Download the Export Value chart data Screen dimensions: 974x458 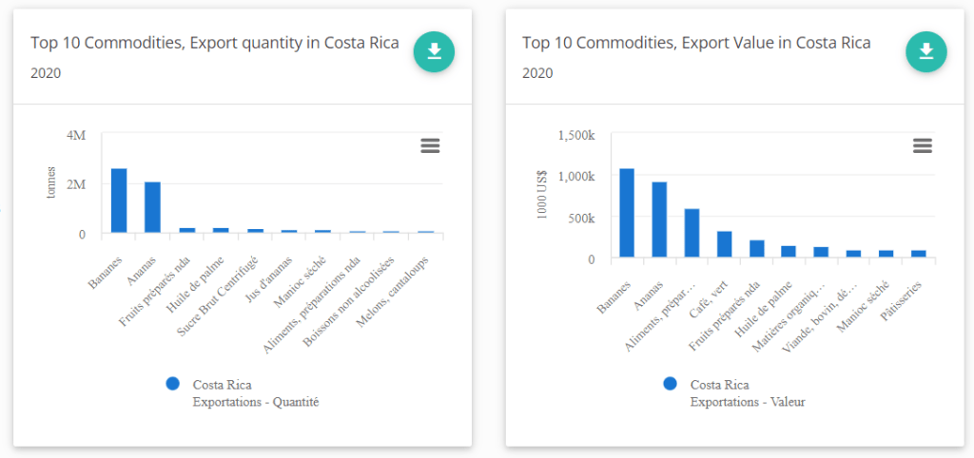coord(925,51)
